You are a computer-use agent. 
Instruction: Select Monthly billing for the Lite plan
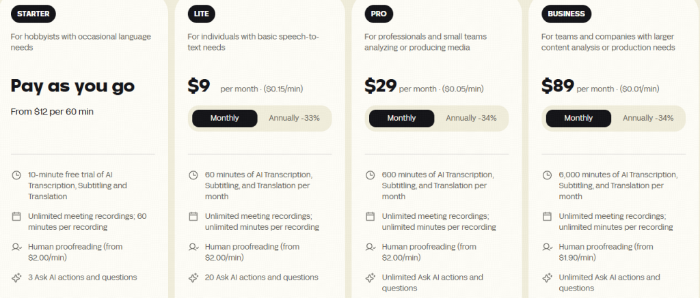[224, 118]
